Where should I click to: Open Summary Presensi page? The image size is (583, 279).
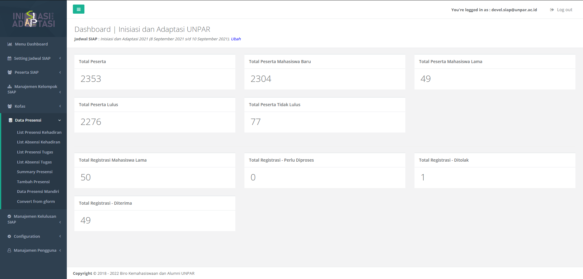pos(35,172)
